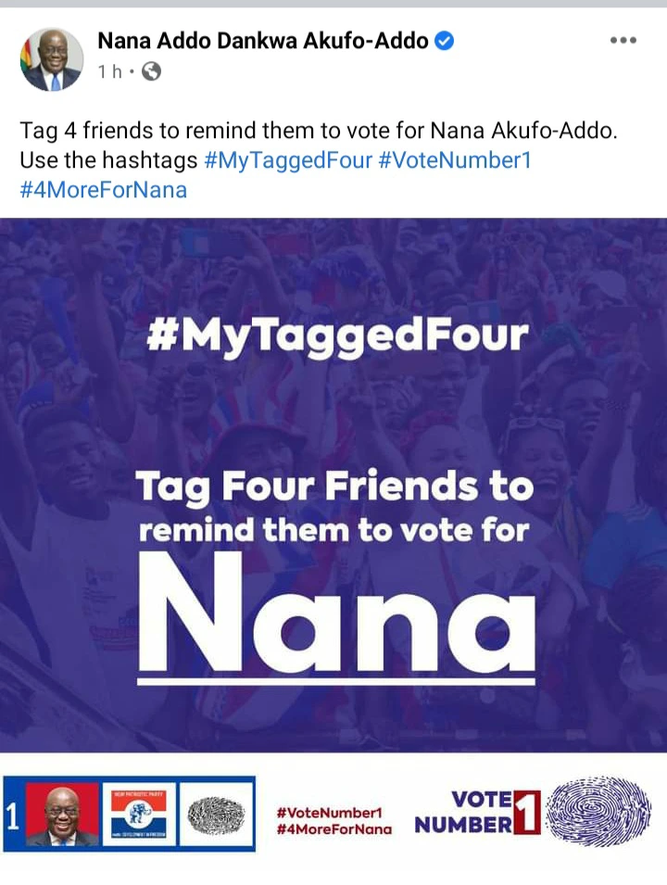The image size is (667, 885).
Task: Click the large "Nana" text in the image
Action: click(336, 614)
